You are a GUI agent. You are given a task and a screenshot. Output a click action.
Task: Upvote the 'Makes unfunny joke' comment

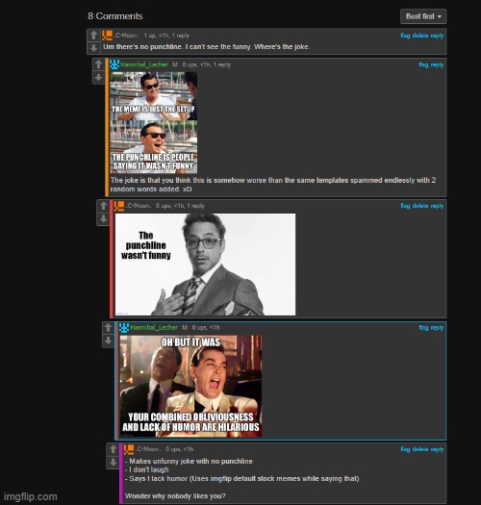point(114,449)
